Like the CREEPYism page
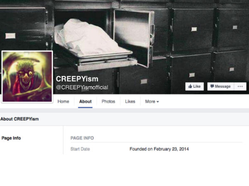Viewport: 249px width, 186px height. [195, 86]
